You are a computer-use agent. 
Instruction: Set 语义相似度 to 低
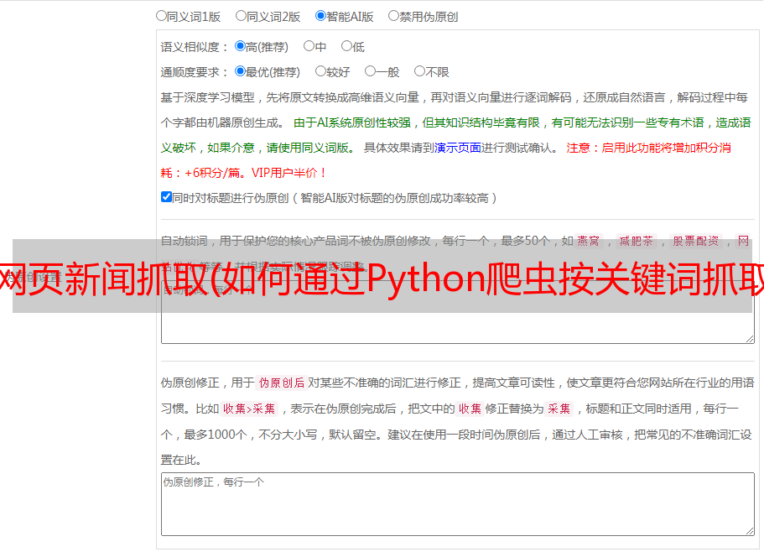point(346,46)
